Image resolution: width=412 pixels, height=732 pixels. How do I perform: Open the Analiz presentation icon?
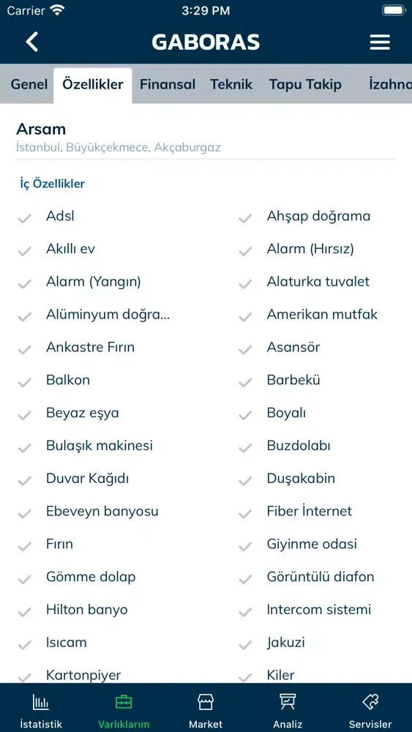tap(288, 702)
